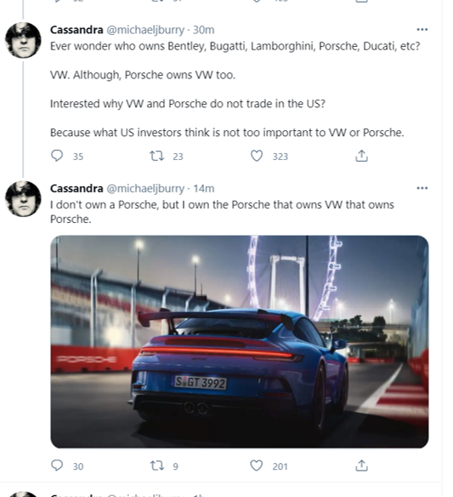
Task: Open the blue Porsche photo
Action: coord(240,341)
